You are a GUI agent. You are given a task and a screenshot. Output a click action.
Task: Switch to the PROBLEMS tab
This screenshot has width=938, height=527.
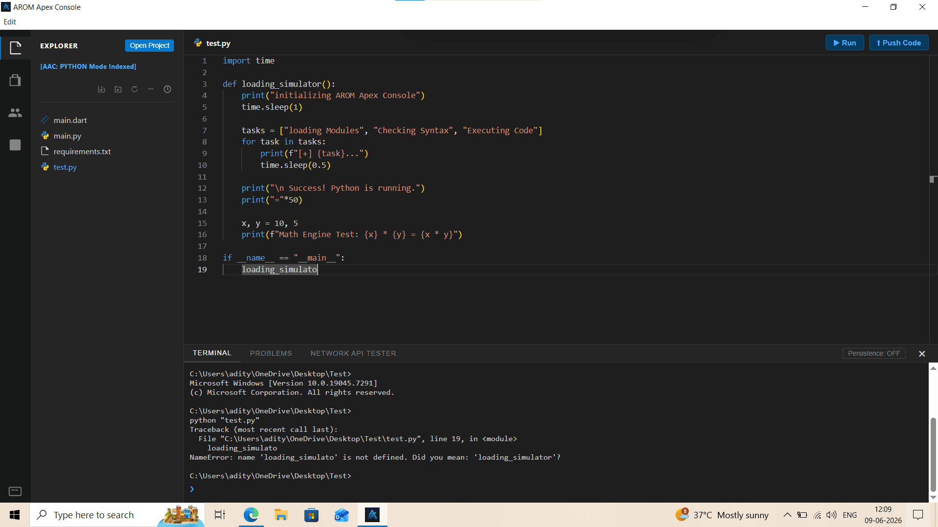pyautogui.click(x=271, y=353)
